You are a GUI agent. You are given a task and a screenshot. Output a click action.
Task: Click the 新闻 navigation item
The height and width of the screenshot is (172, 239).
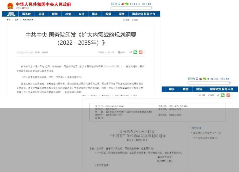click(x=55, y=14)
